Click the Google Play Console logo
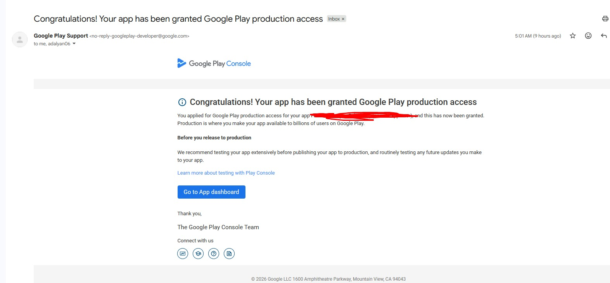The image size is (610, 283). pos(214,63)
